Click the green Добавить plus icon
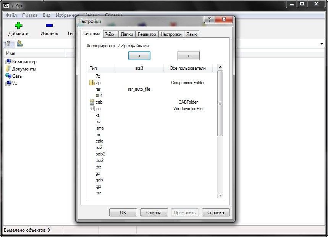The image size is (328, 237). pyautogui.click(x=18, y=26)
